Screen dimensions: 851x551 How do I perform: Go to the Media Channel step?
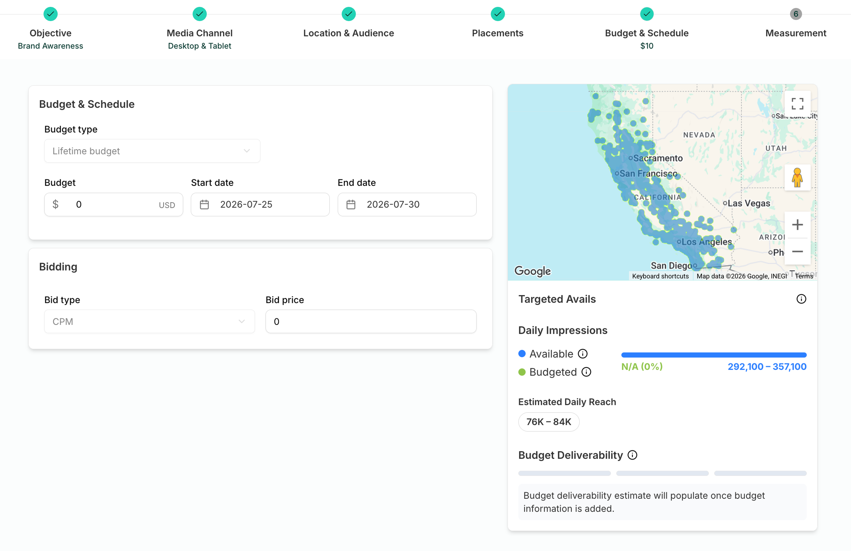coord(200,33)
